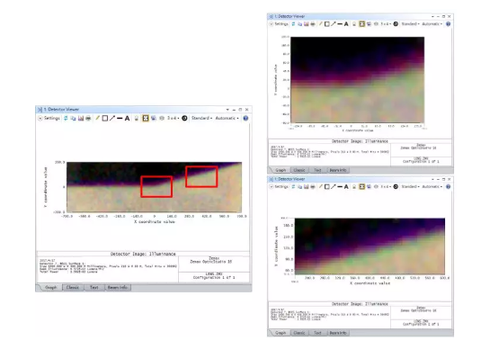Viewport: 499px width, 349px height.
Task: Choose the rectangle annotation tool in left viewer toolbar
Action: click(104, 118)
